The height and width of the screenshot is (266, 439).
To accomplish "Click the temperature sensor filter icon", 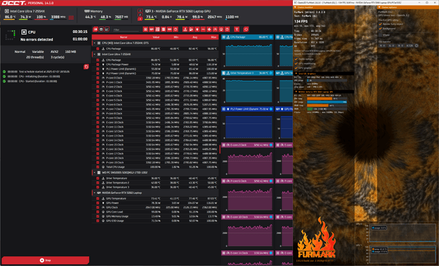I will 185,29.
